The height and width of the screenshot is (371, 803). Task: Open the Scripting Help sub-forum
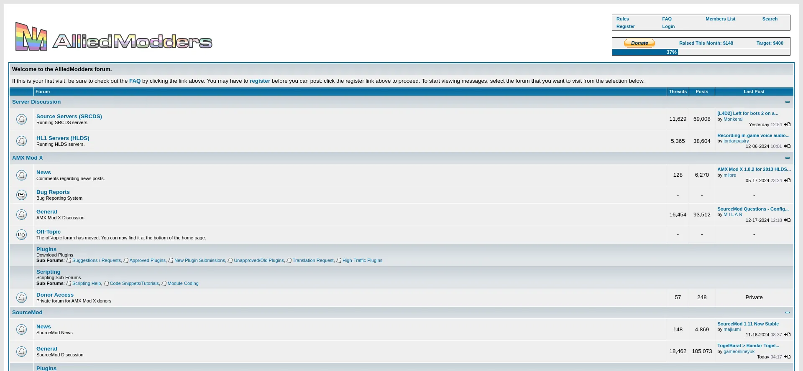click(x=87, y=283)
